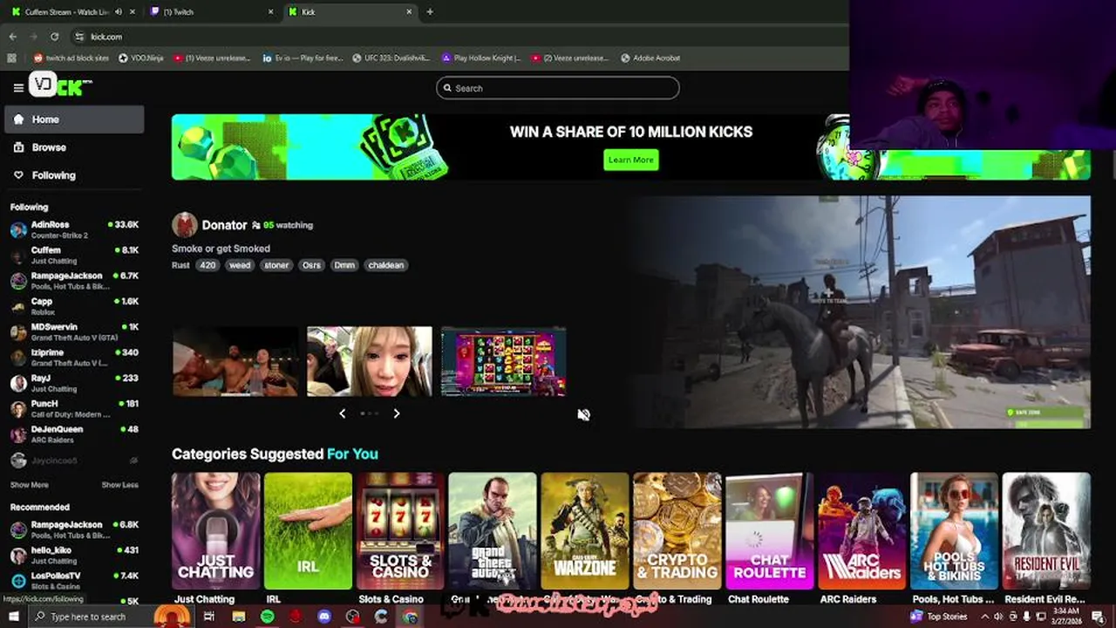Open Donator's avatar in featured stream

coord(184,225)
